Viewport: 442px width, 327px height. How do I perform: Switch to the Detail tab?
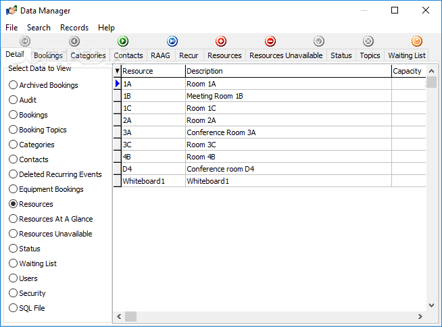[15, 54]
